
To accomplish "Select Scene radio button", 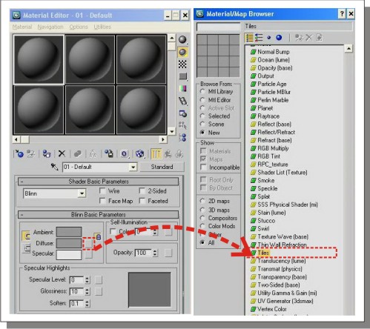I will tap(202, 124).
